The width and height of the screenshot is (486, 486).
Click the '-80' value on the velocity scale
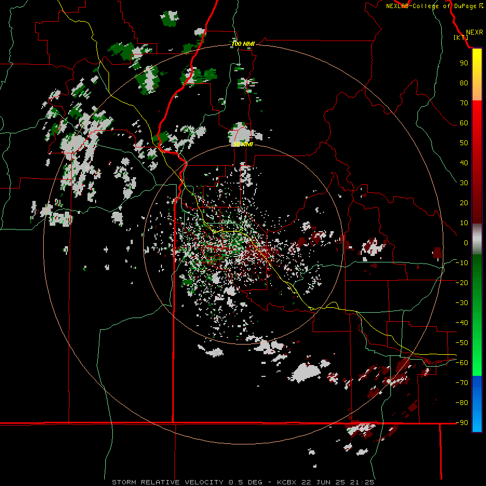coord(462,403)
